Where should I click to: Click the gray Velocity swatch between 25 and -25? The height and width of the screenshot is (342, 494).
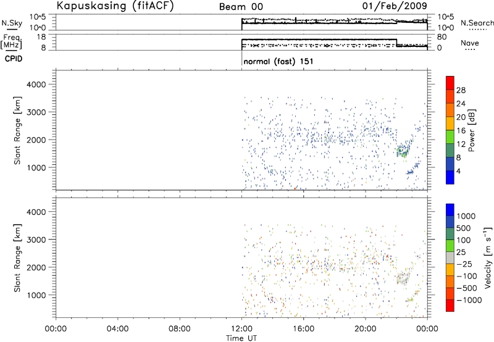[x=450, y=257]
